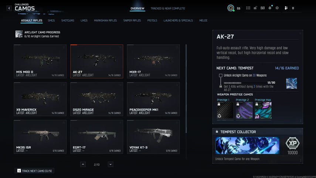Screen dimensions: 316x178
Task: Select the Sniper Rifles category tab
Action: [132, 21]
